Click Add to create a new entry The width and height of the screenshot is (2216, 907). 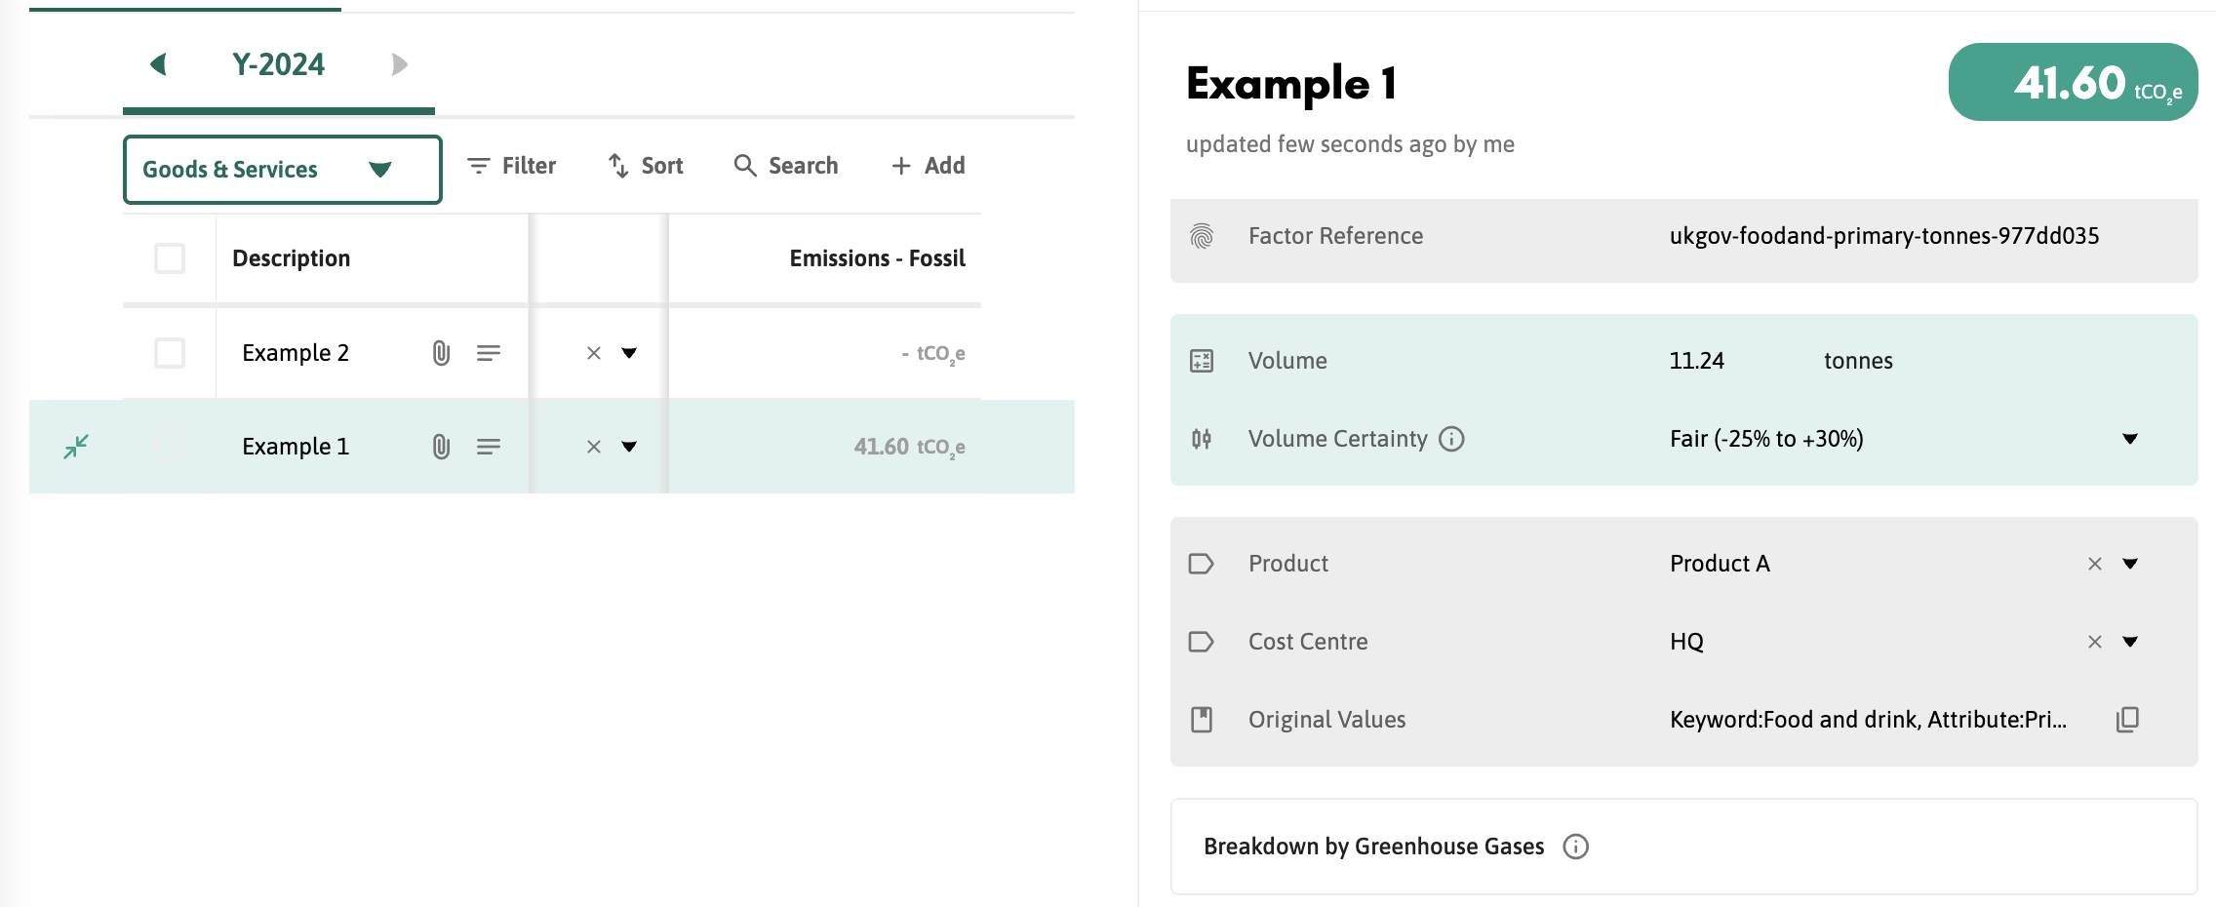pyautogui.click(x=929, y=166)
